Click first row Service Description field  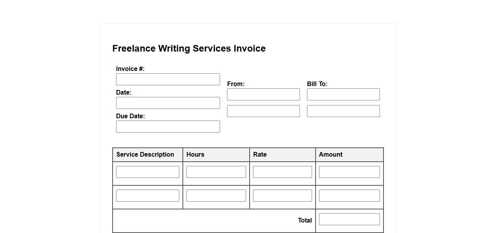pyautogui.click(x=147, y=172)
